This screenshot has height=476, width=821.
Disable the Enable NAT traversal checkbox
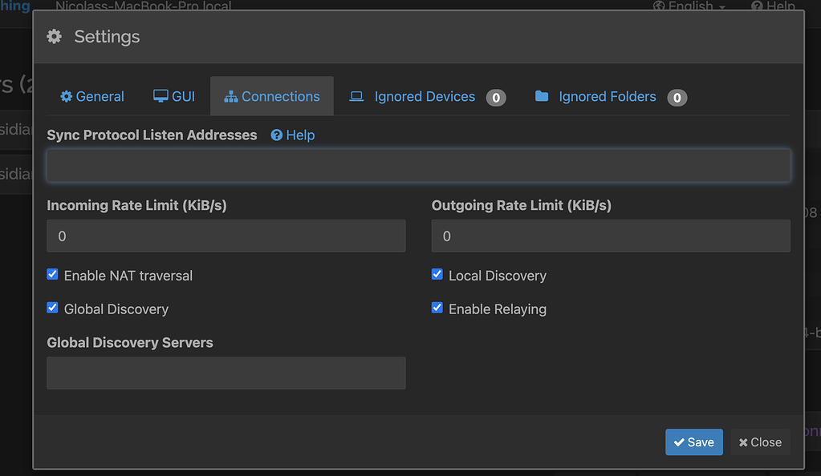point(52,274)
